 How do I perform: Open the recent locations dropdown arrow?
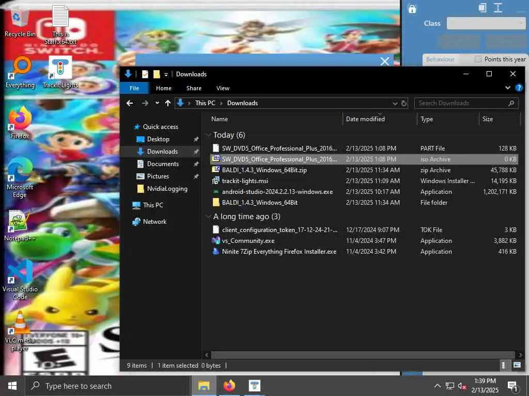157,103
